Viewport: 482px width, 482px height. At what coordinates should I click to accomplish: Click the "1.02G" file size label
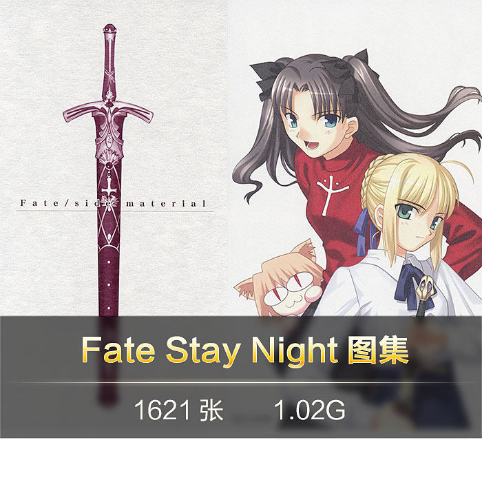click(x=310, y=410)
